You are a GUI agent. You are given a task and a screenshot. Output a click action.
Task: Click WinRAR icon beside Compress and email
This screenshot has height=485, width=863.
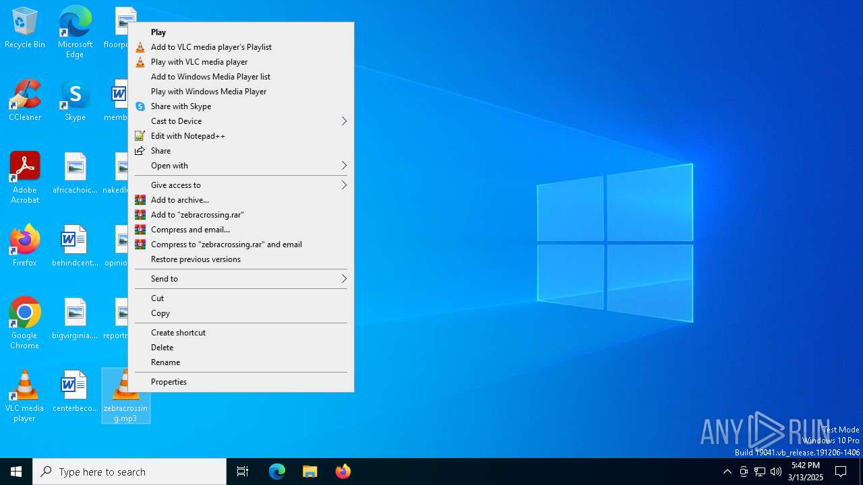(x=140, y=230)
